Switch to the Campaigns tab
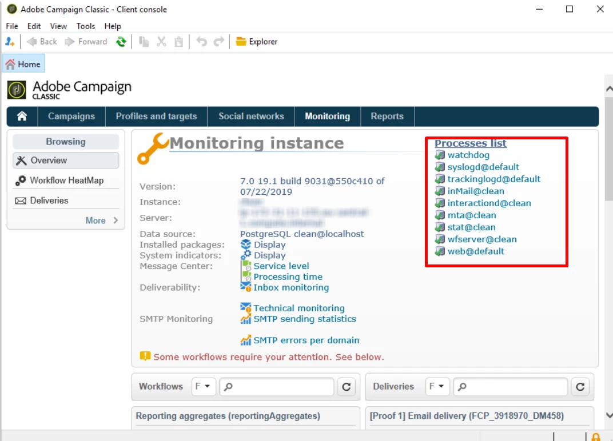 (x=71, y=117)
